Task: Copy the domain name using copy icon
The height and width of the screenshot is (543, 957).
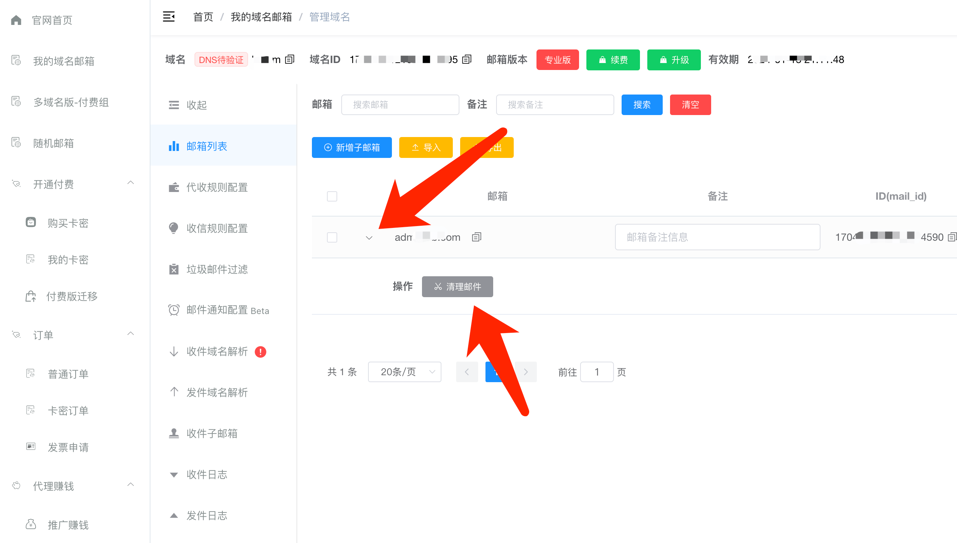Action: pos(290,59)
